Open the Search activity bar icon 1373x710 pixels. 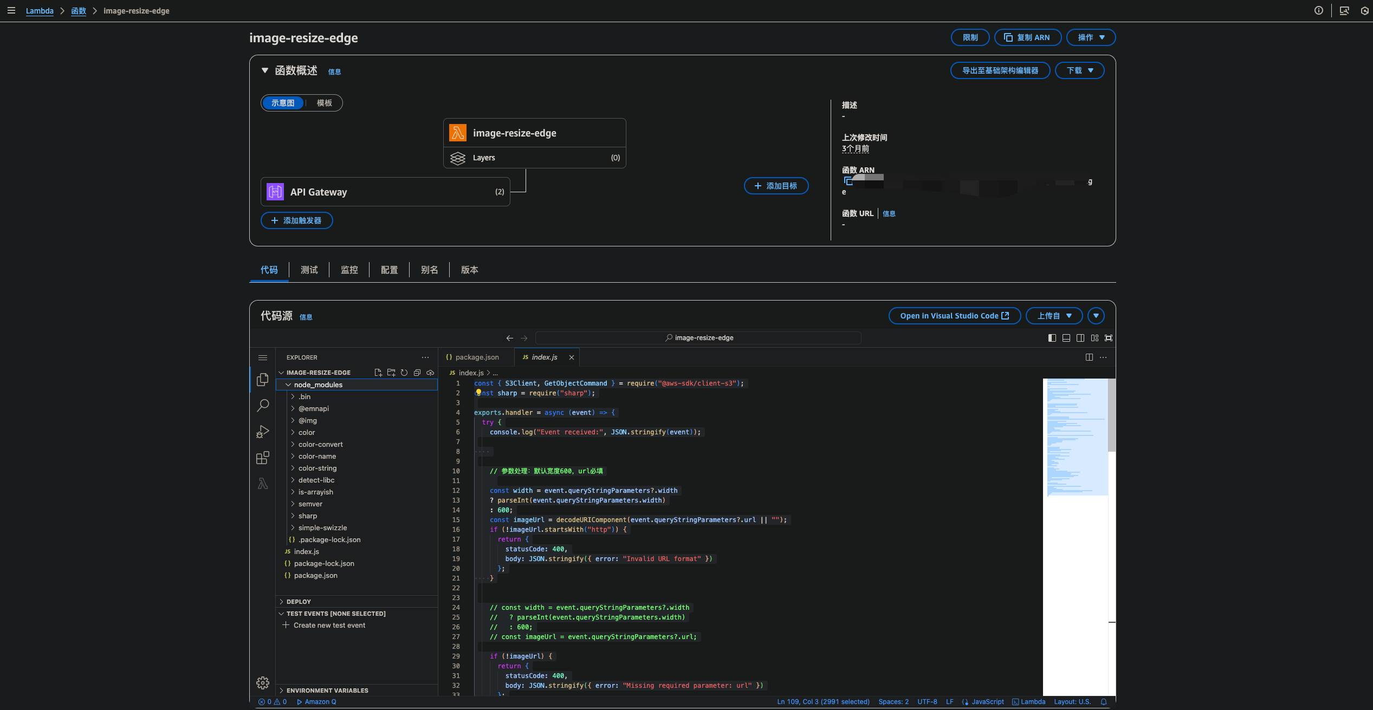[x=263, y=405]
